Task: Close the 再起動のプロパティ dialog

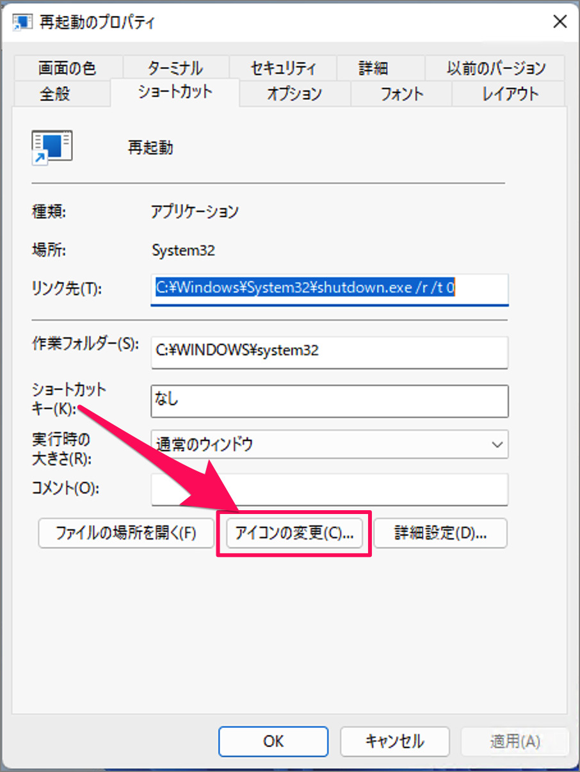Action: pos(560,22)
